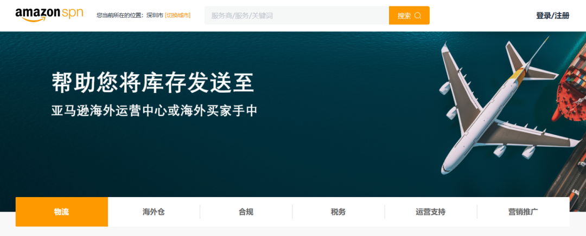
Task: Open the 税务 tab
Action: [x=338, y=212]
